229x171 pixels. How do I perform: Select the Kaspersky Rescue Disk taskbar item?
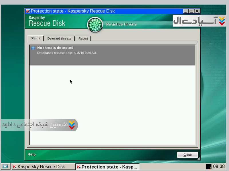click(43, 167)
